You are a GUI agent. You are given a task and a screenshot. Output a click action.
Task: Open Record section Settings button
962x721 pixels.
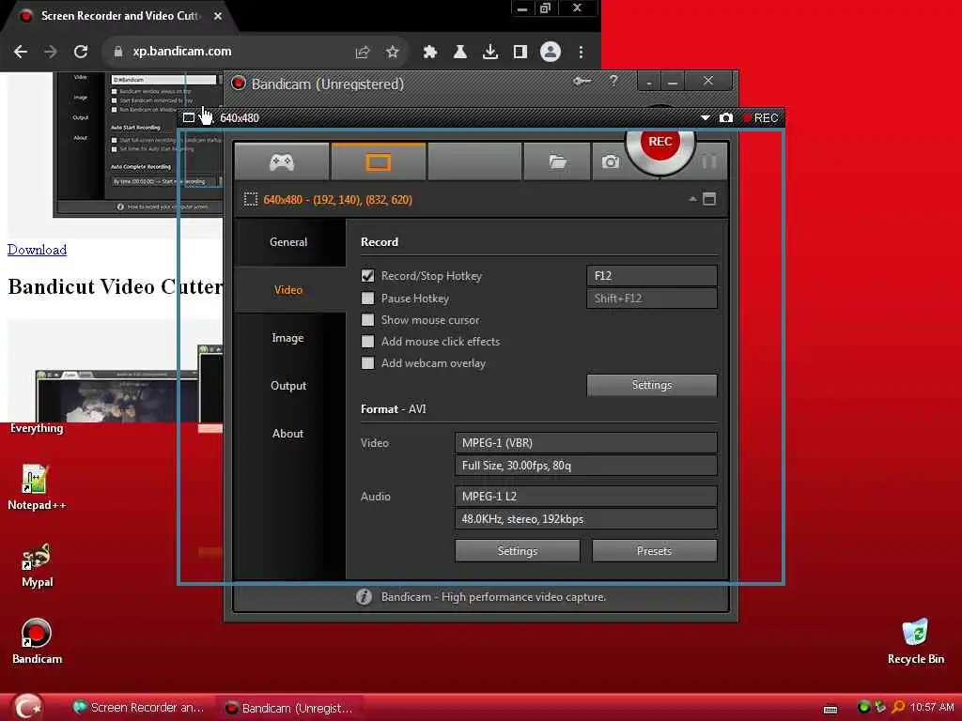pyautogui.click(x=652, y=385)
